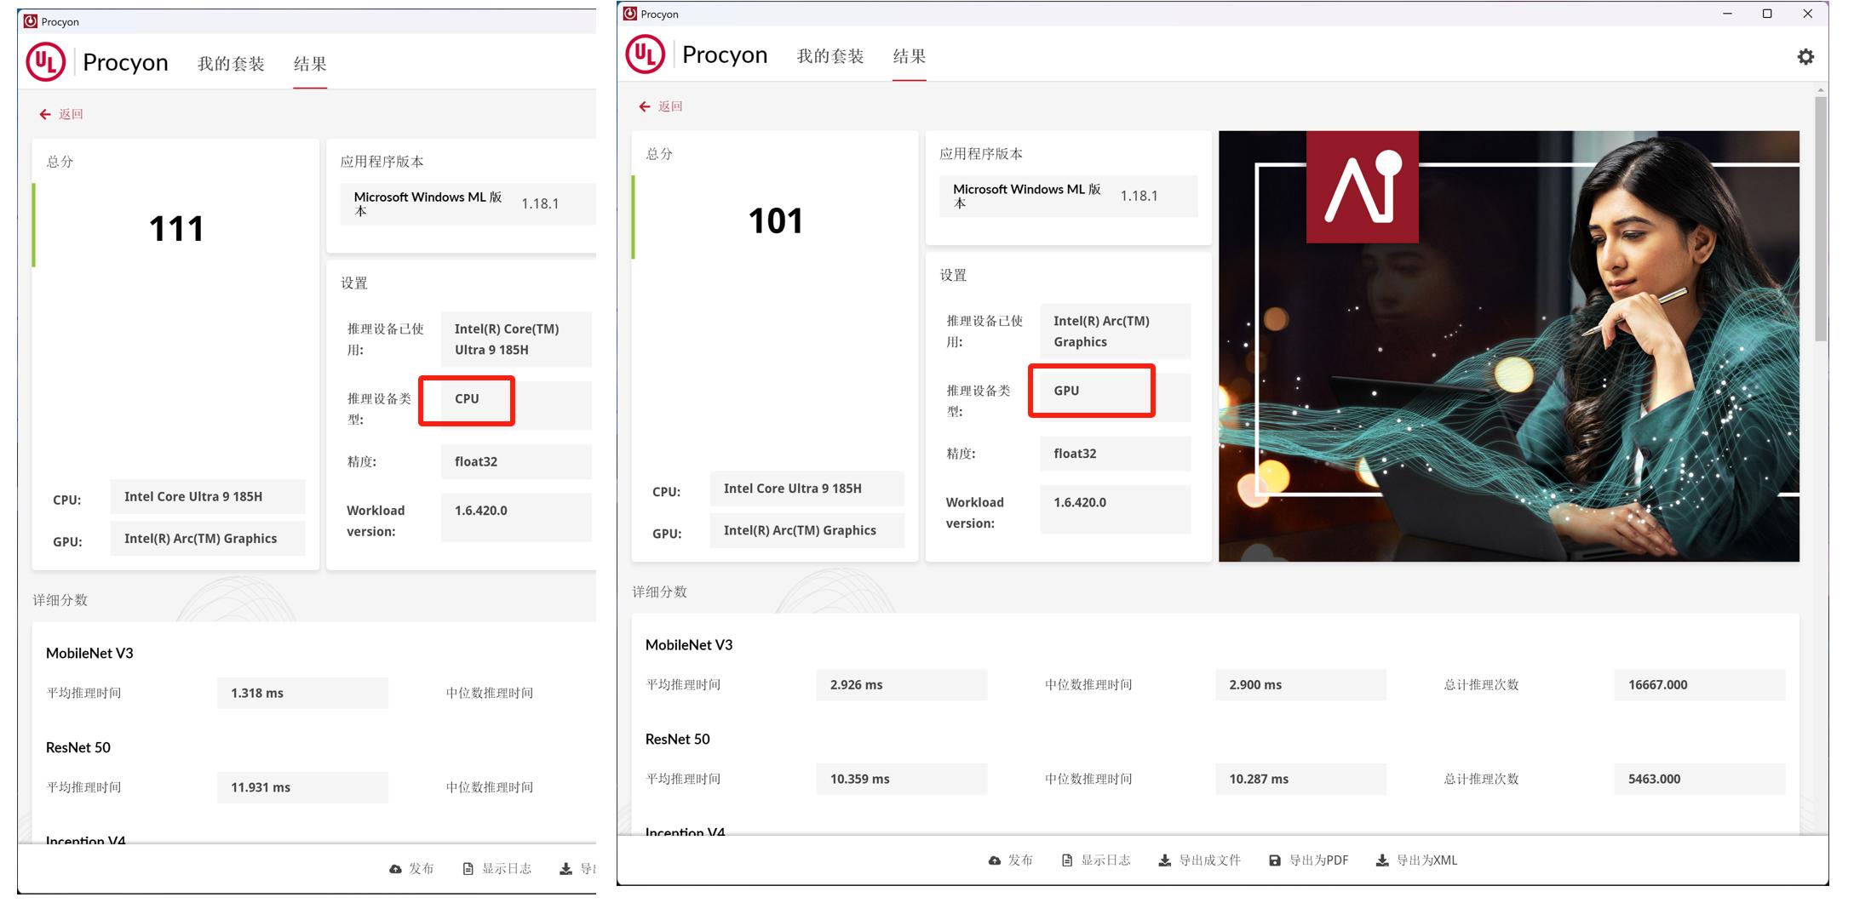Click 发布 in left window's bottom bar
The image size is (1854, 903).
[x=411, y=869]
